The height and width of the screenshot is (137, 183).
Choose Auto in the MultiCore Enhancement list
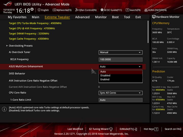120,72
